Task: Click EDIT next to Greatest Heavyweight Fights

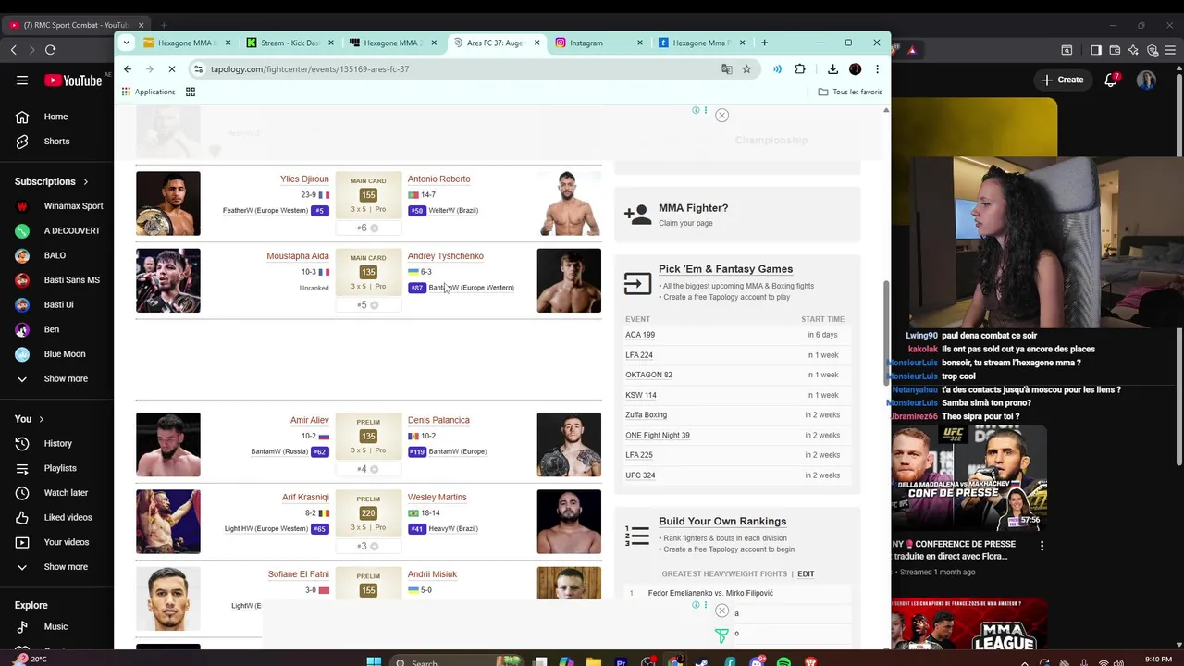Action: coord(806,574)
